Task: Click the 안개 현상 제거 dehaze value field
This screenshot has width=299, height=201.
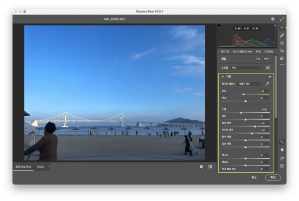Action: coord(265,169)
